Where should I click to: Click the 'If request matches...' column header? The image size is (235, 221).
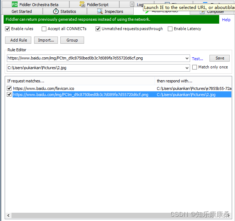pos(80,81)
